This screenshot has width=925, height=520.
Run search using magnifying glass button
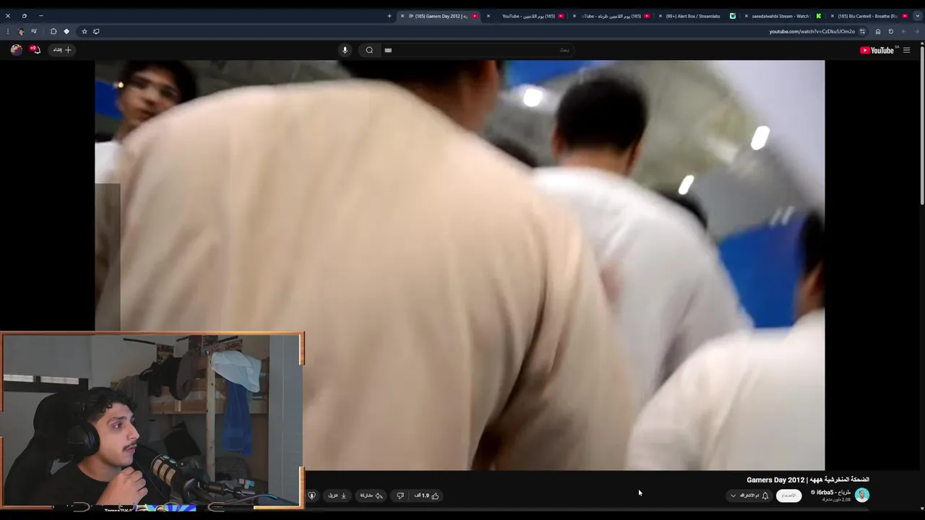point(369,50)
